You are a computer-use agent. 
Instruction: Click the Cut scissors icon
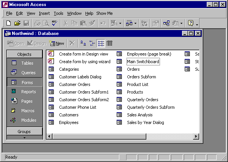tap(66, 23)
